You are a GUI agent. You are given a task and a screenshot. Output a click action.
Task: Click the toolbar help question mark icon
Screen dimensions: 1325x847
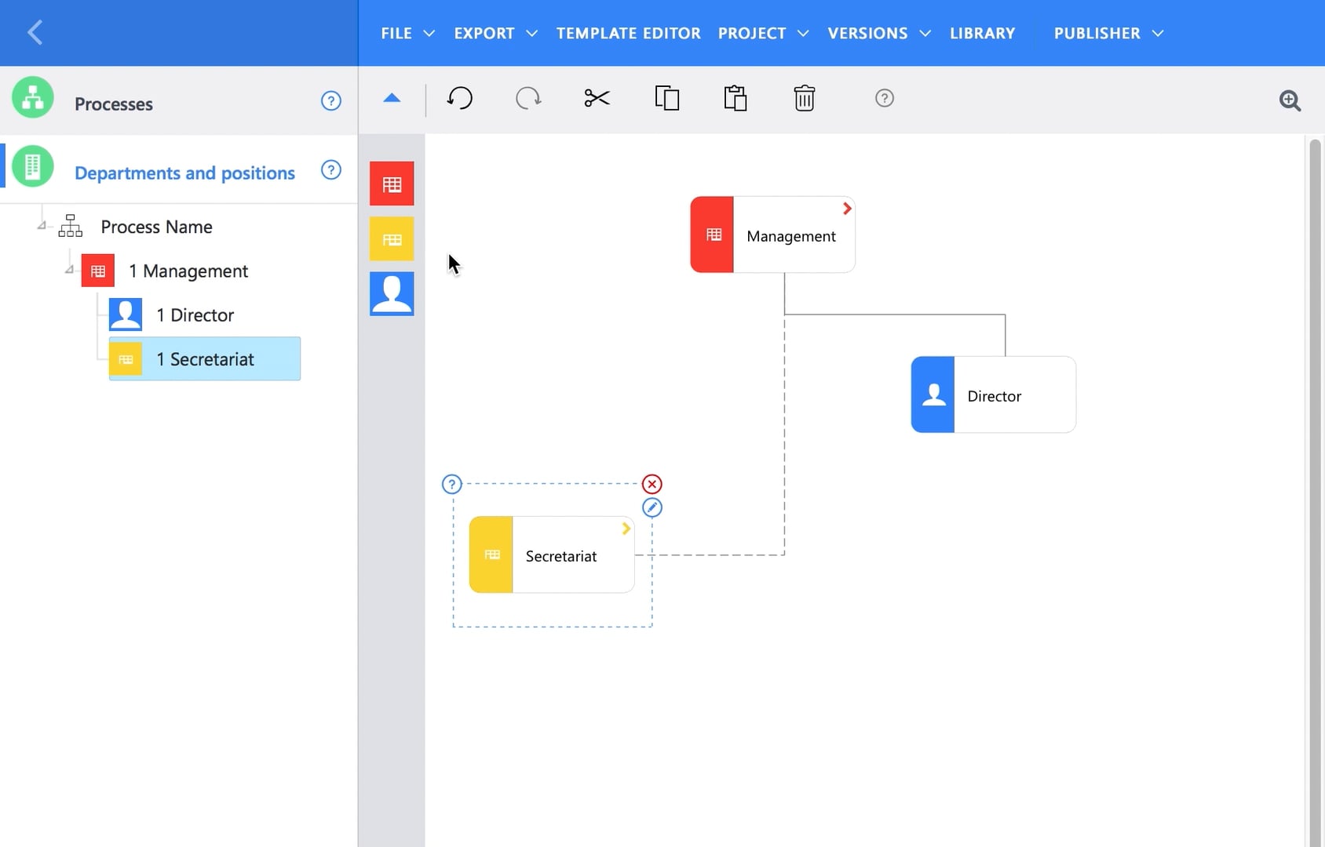885,98
